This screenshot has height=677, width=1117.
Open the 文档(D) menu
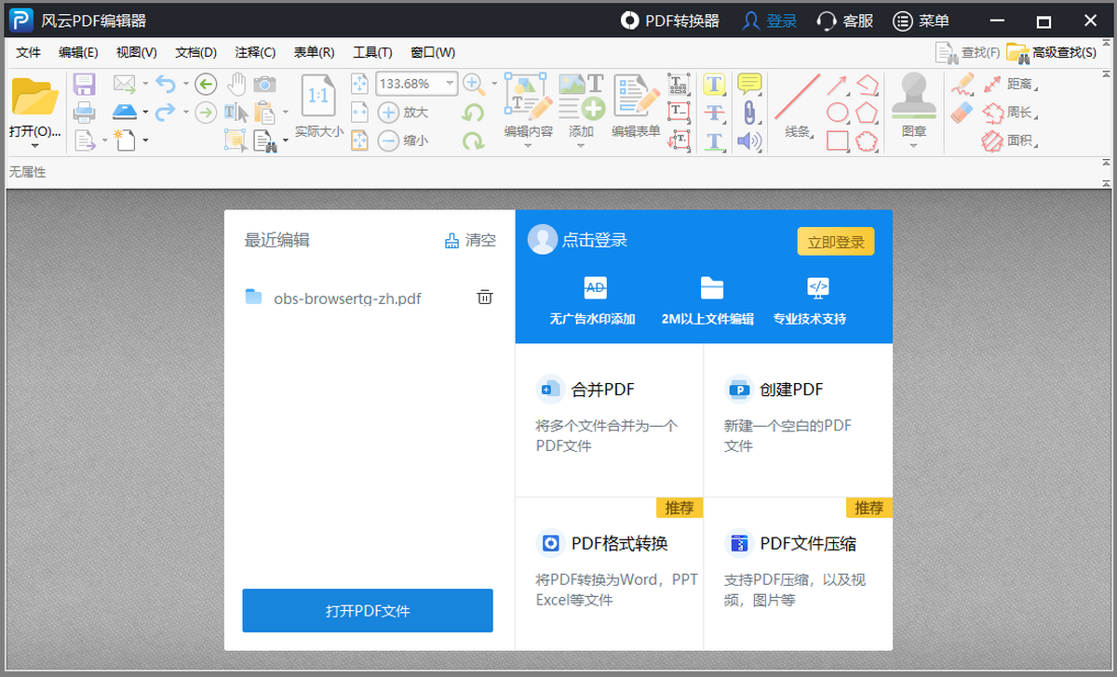(x=195, y=52)
